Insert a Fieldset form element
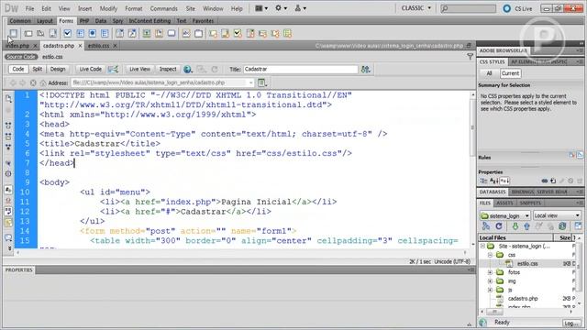Screen dimensions: 587x330 [198, 33]
